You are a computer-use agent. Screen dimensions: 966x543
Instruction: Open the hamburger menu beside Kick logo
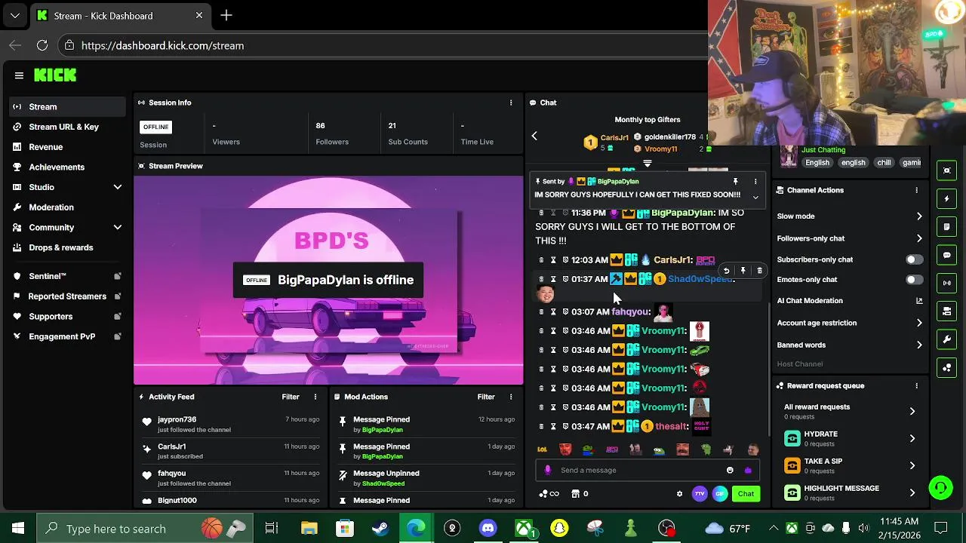tap(19, 75)
